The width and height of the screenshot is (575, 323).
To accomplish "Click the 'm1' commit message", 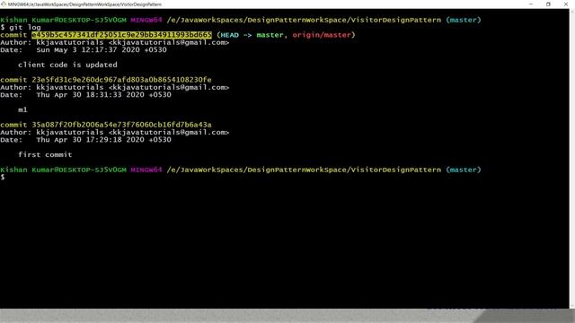I will [x=22, y=109].
